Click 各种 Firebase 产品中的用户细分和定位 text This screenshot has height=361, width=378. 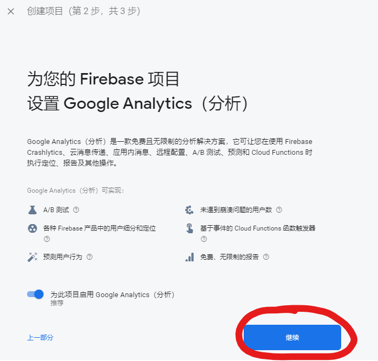(99, 228)
